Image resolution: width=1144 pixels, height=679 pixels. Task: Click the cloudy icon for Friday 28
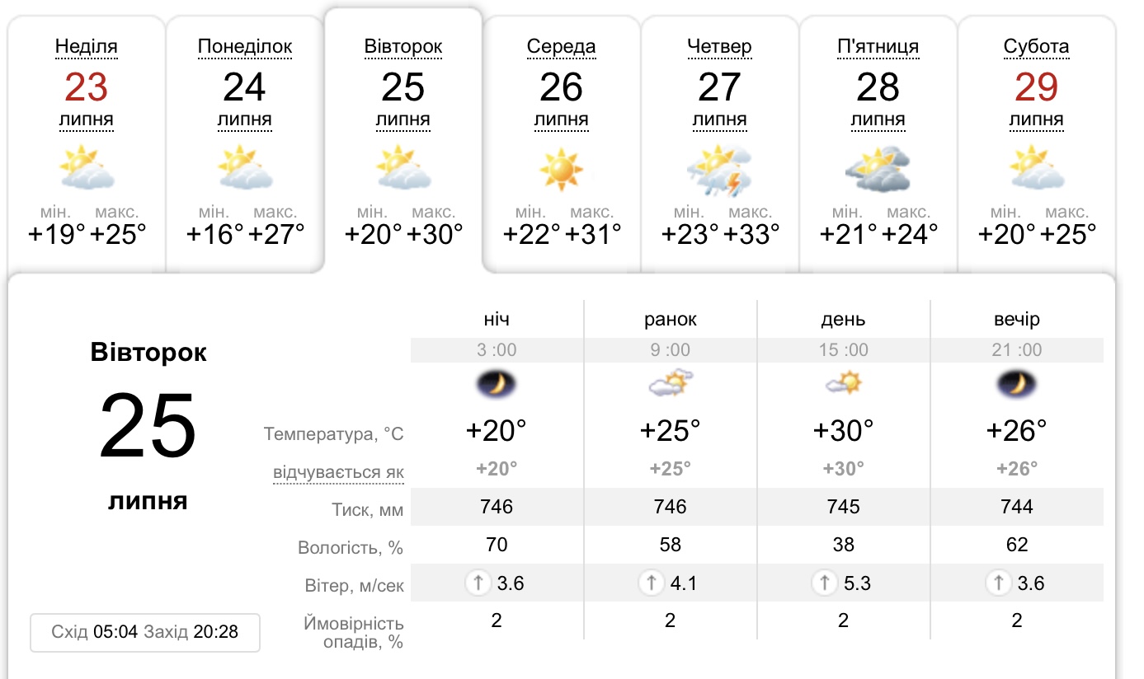click(878, 169)
